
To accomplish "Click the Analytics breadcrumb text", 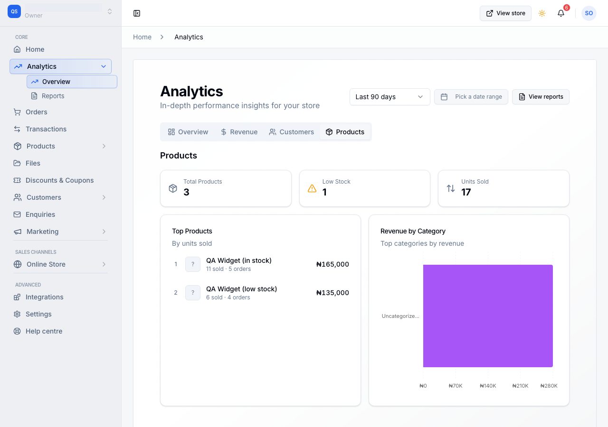I will click(x=189, y=37).
